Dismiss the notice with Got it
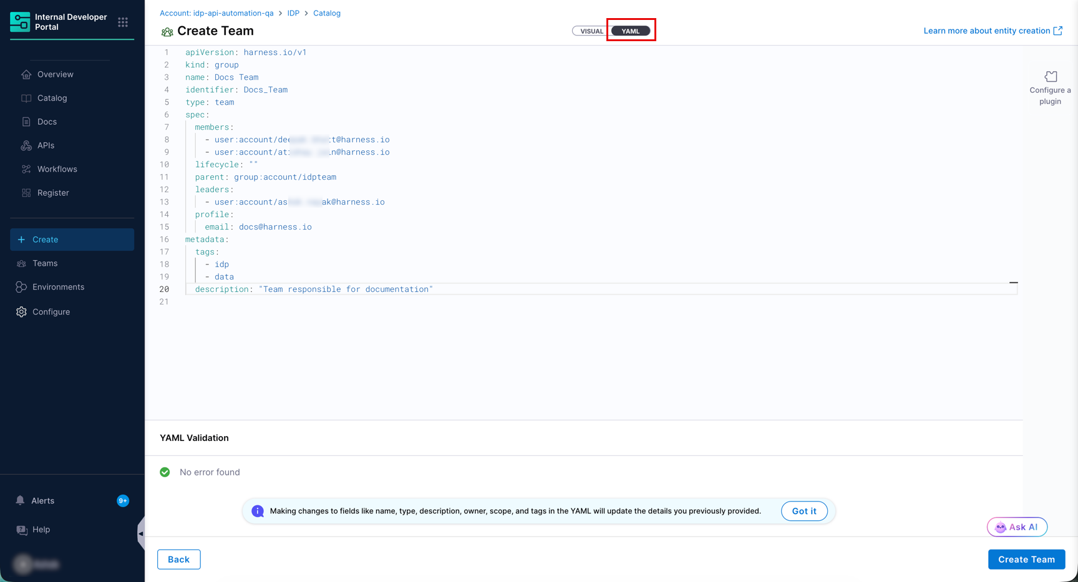 point(804,511)
